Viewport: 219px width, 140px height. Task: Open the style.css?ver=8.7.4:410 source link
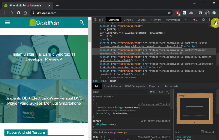click(154, 104)
